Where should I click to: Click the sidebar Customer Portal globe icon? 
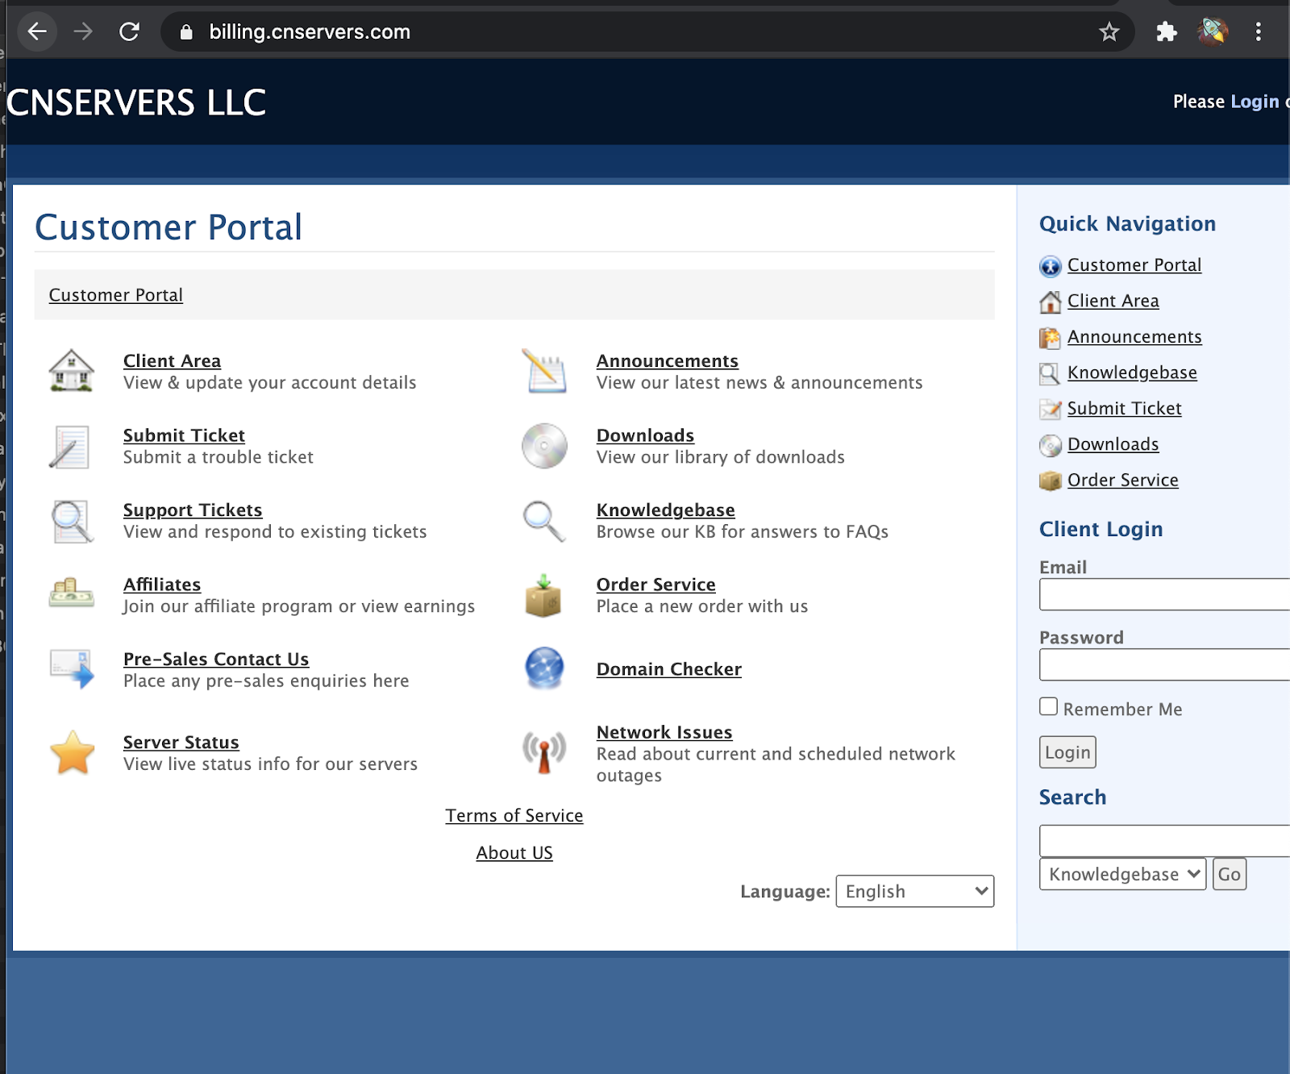coord(1050,266)
